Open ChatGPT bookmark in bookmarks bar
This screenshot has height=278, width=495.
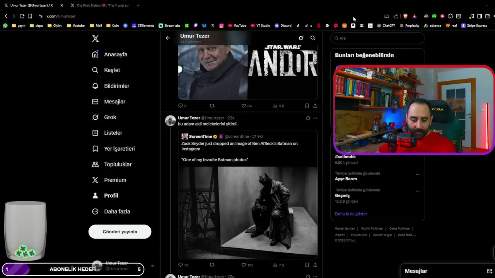[x=386, y=25]
